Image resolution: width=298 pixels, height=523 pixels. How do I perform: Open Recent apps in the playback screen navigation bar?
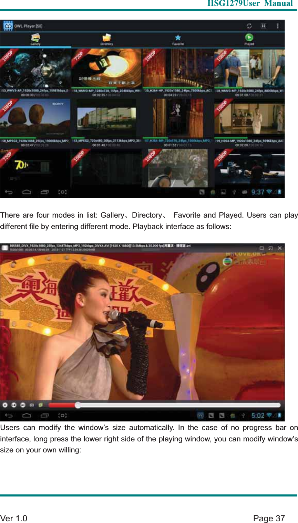(x=44, y=416)
